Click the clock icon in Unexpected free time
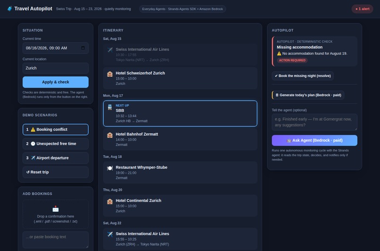 coord(33,144)
